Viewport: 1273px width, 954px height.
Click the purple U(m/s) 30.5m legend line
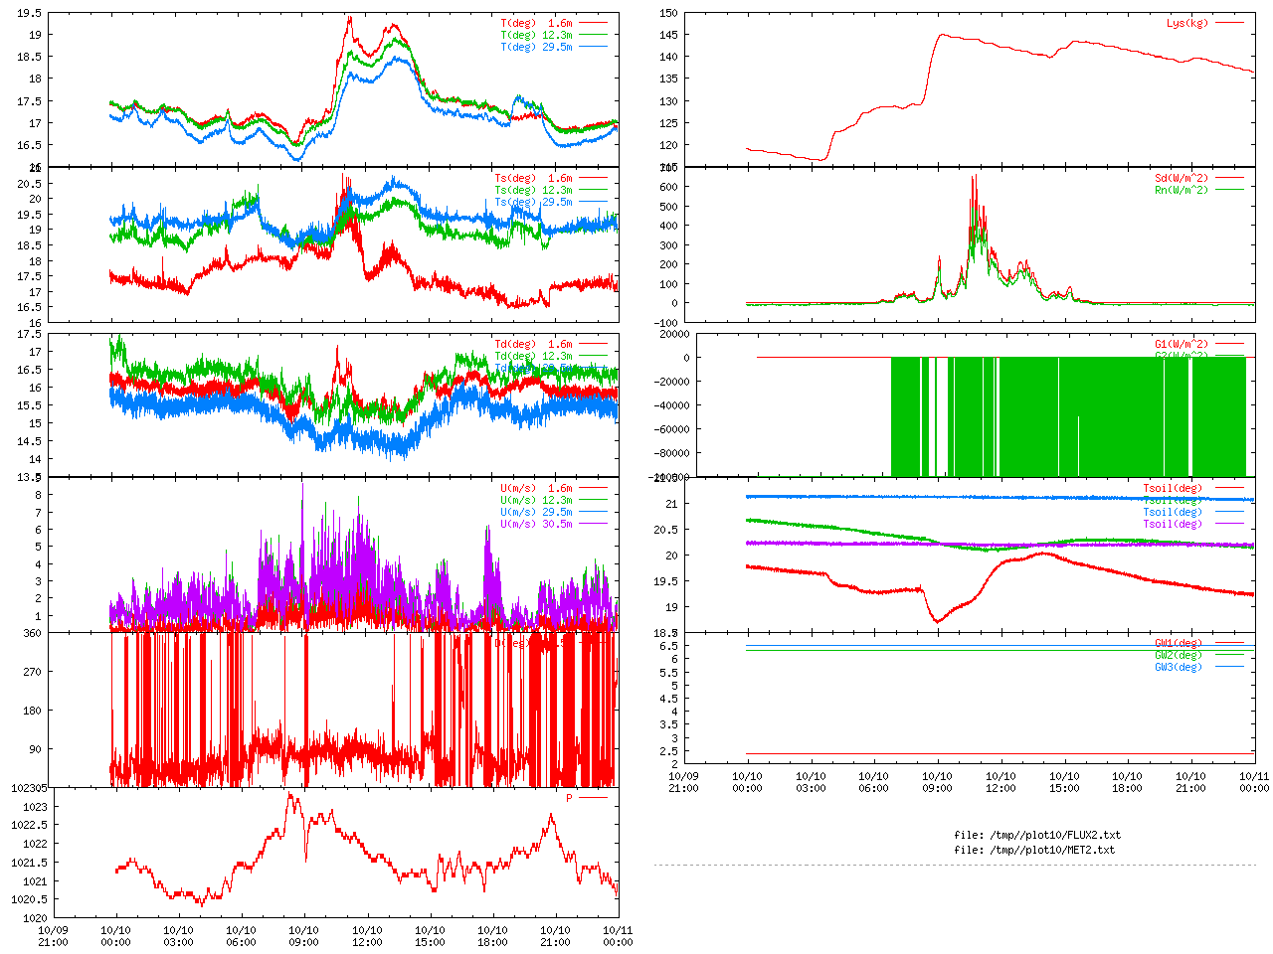click(594, 524)
